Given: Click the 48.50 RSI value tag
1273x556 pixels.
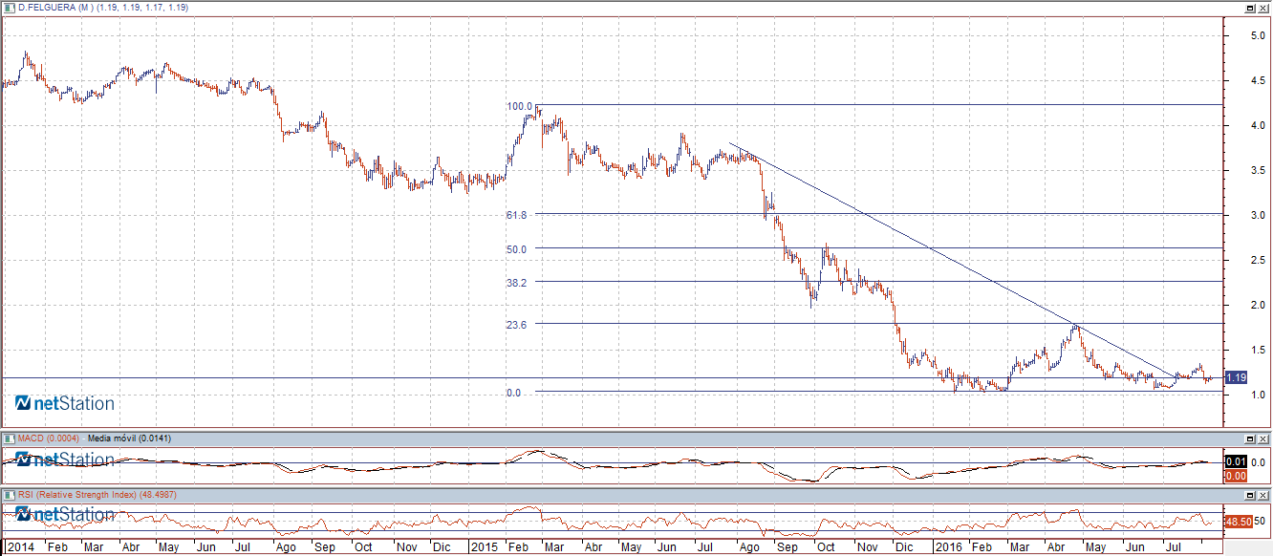Looking at the screenshot, I should pyautogui.click(x=1239, y=522).
